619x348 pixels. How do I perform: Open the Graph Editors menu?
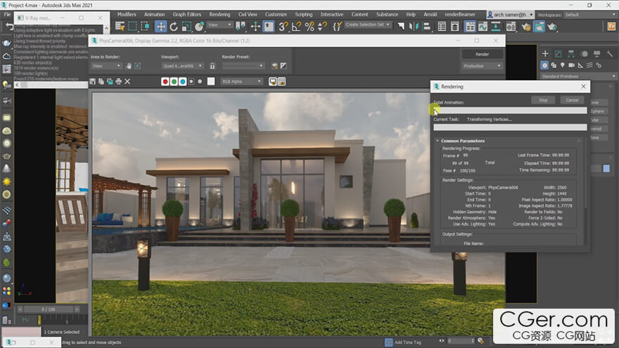click(x=186, y=14)
